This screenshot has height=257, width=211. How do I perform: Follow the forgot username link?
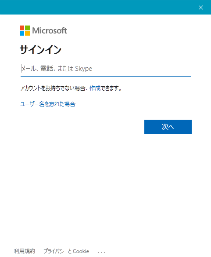pyautogui.click(x=48, y=104)
